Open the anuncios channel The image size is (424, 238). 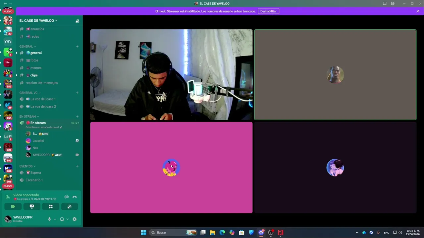coord(49,29)
